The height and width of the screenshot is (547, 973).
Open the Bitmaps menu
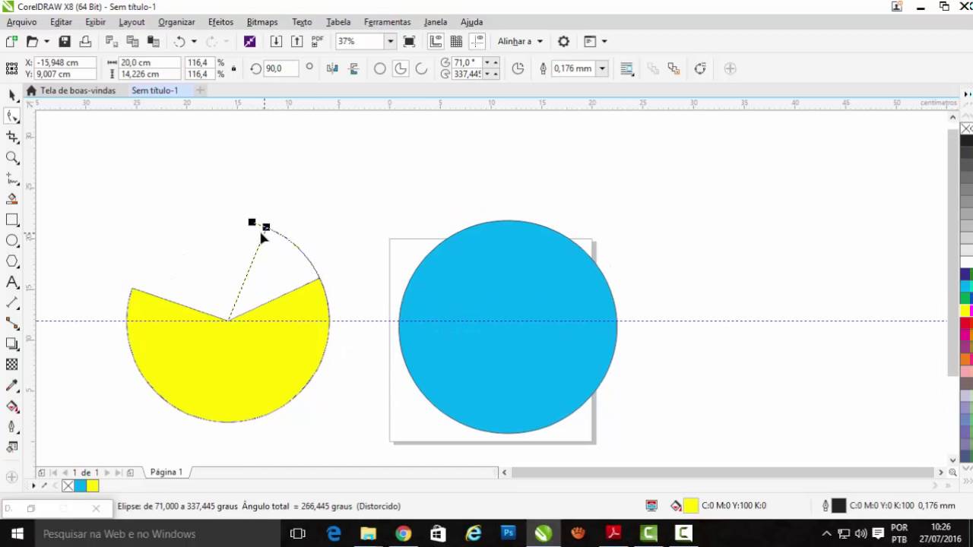(x=262, y=22)
